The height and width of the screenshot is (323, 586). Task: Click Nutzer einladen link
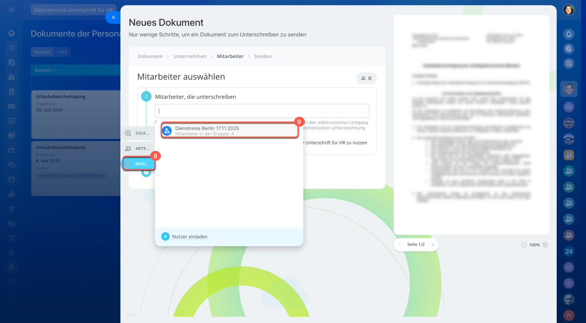(x=190, y=237)
